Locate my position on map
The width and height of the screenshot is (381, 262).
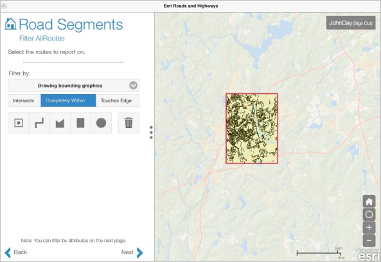pyautogui.click(x=369, y=214)
